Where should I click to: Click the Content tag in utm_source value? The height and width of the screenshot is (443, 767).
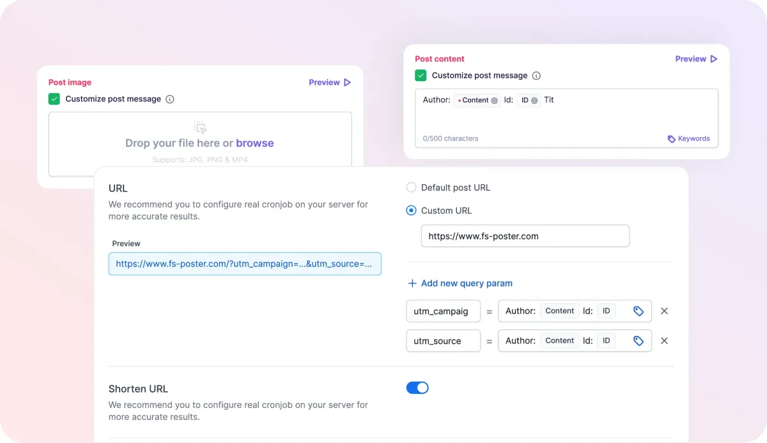560,341
